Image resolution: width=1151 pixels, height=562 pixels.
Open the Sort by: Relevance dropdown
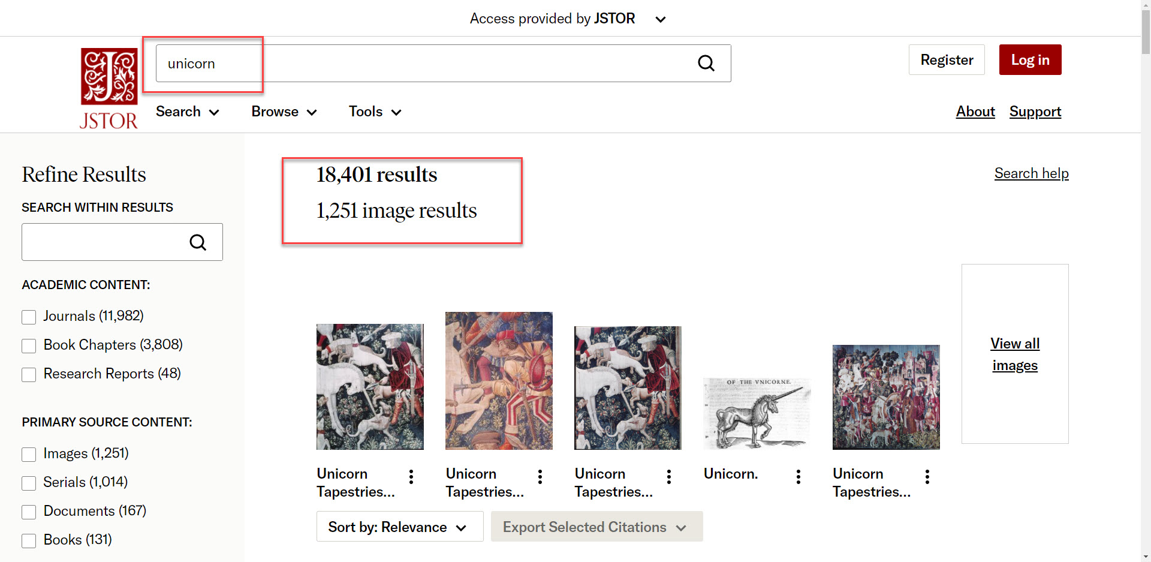pos(399,527)
